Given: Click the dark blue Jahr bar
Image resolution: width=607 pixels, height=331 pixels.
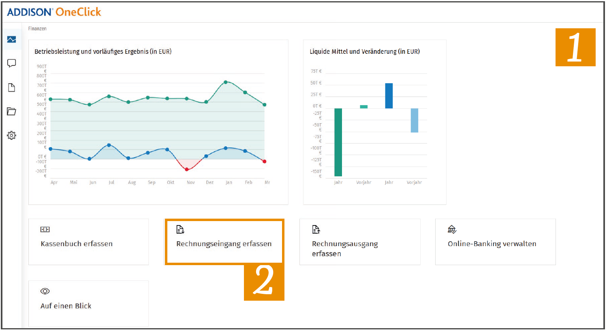Looking at the screenshot, I should click(389, 96).
